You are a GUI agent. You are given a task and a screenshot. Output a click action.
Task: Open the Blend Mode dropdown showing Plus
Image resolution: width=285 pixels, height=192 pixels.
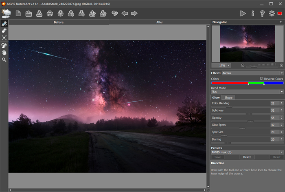click(247, 92)
